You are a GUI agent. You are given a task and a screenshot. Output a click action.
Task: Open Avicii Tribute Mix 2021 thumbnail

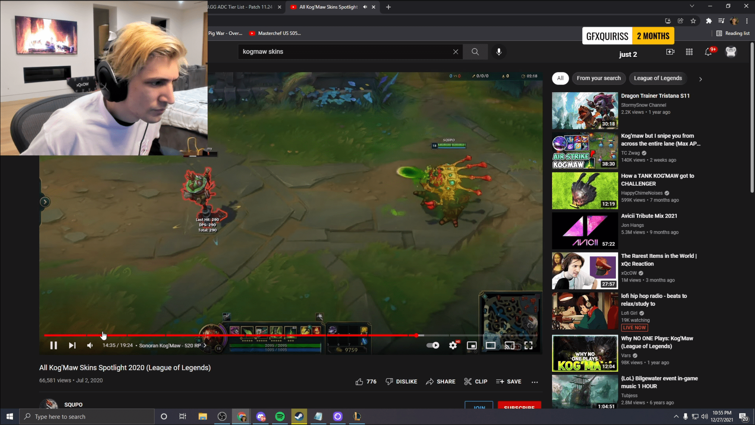coord(585,231)
